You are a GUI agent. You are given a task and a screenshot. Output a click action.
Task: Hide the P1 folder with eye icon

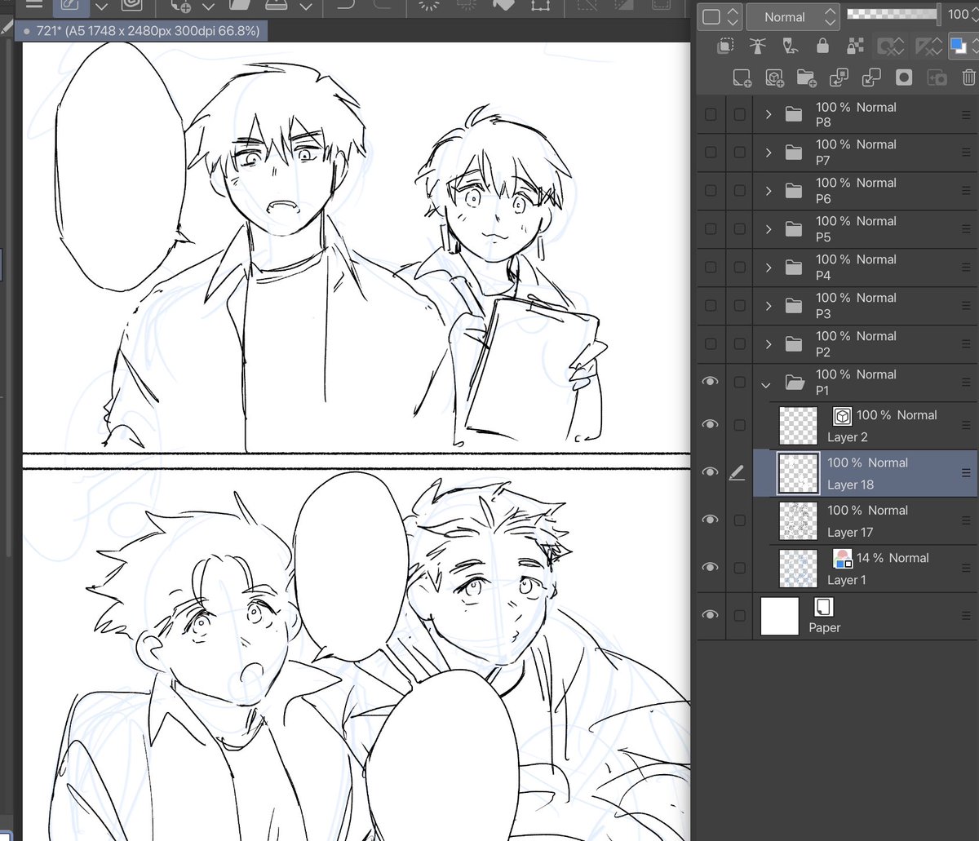(x=711, y=382)
